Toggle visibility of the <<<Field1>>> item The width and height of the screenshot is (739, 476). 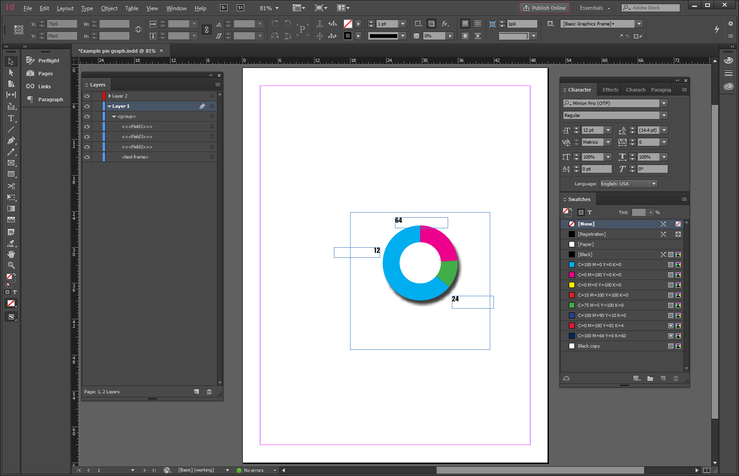[x=87, y=127]
